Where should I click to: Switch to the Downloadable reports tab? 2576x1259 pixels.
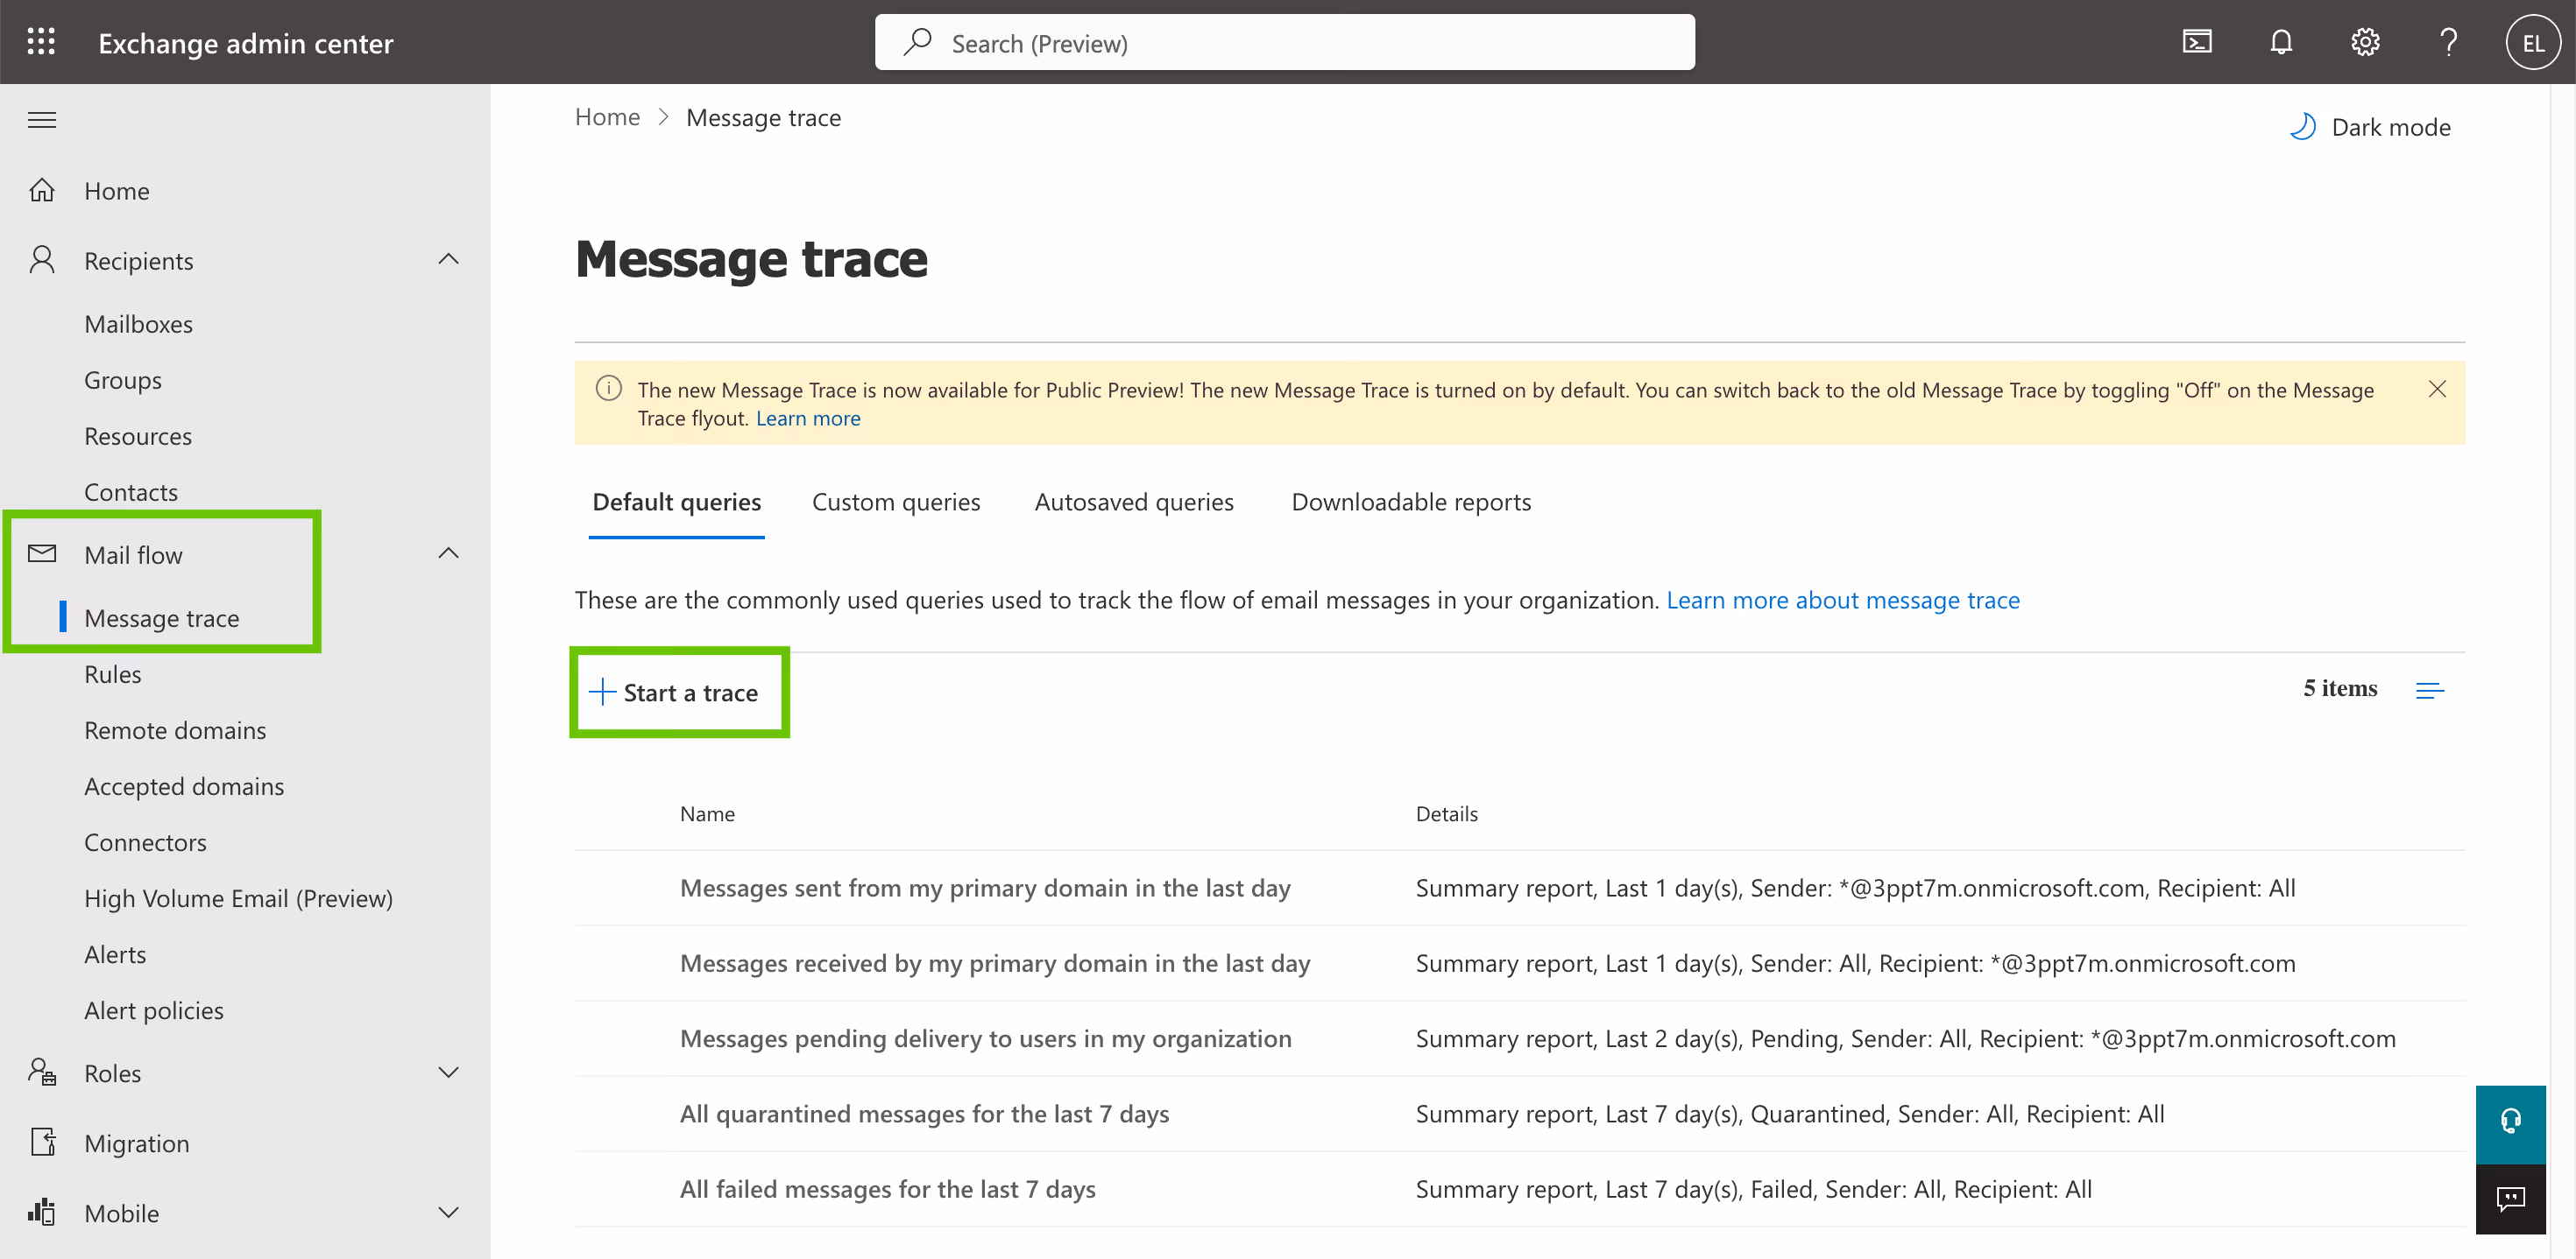pyautogui.click(x=1411, y=502)
